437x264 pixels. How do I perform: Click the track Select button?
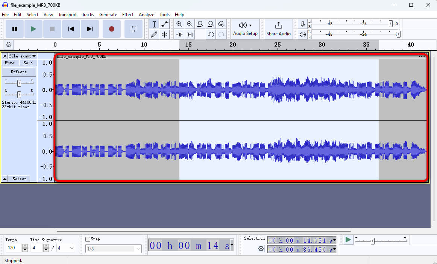[19, 179]
